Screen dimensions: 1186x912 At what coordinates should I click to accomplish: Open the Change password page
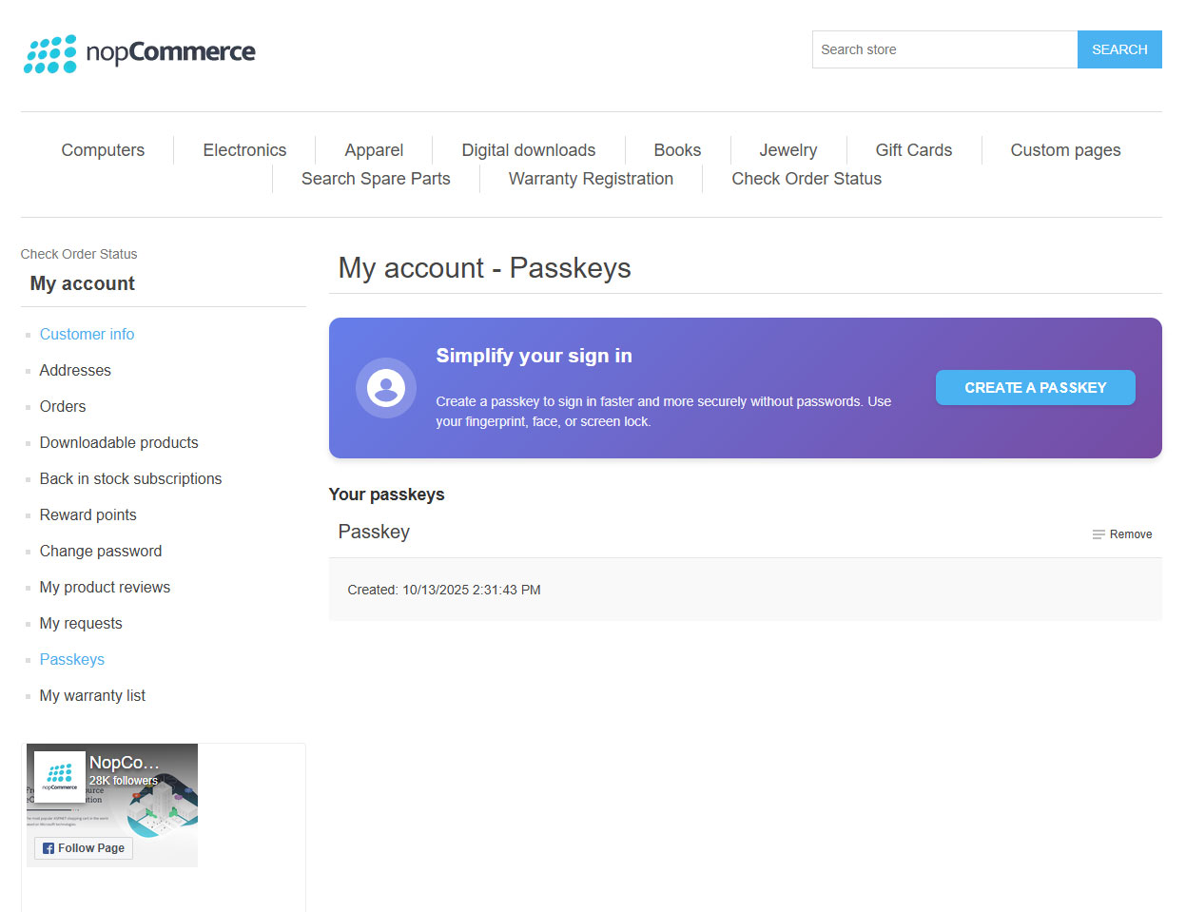tap(101, 552)
